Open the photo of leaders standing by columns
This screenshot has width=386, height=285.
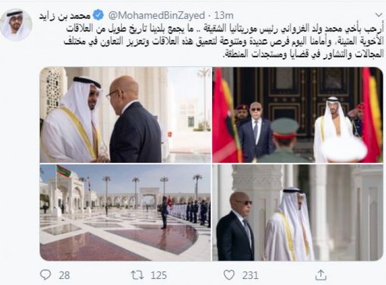pos(298,213)
